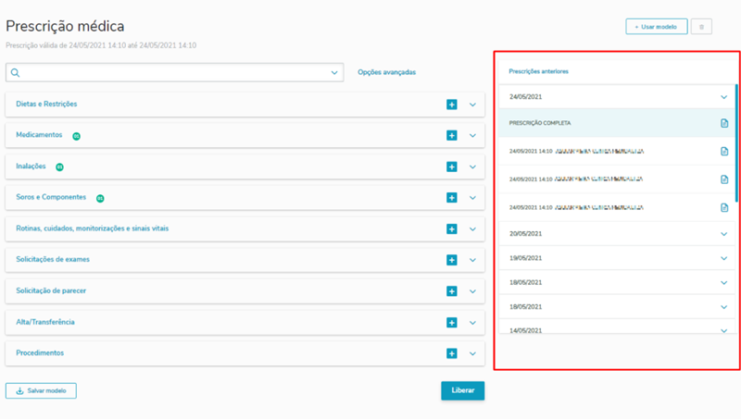Image resolution: width=741 pixels, height=419 pixels.
Task: Click Rotinas, cuidados, monitorizações title
Action: (92, 228)
